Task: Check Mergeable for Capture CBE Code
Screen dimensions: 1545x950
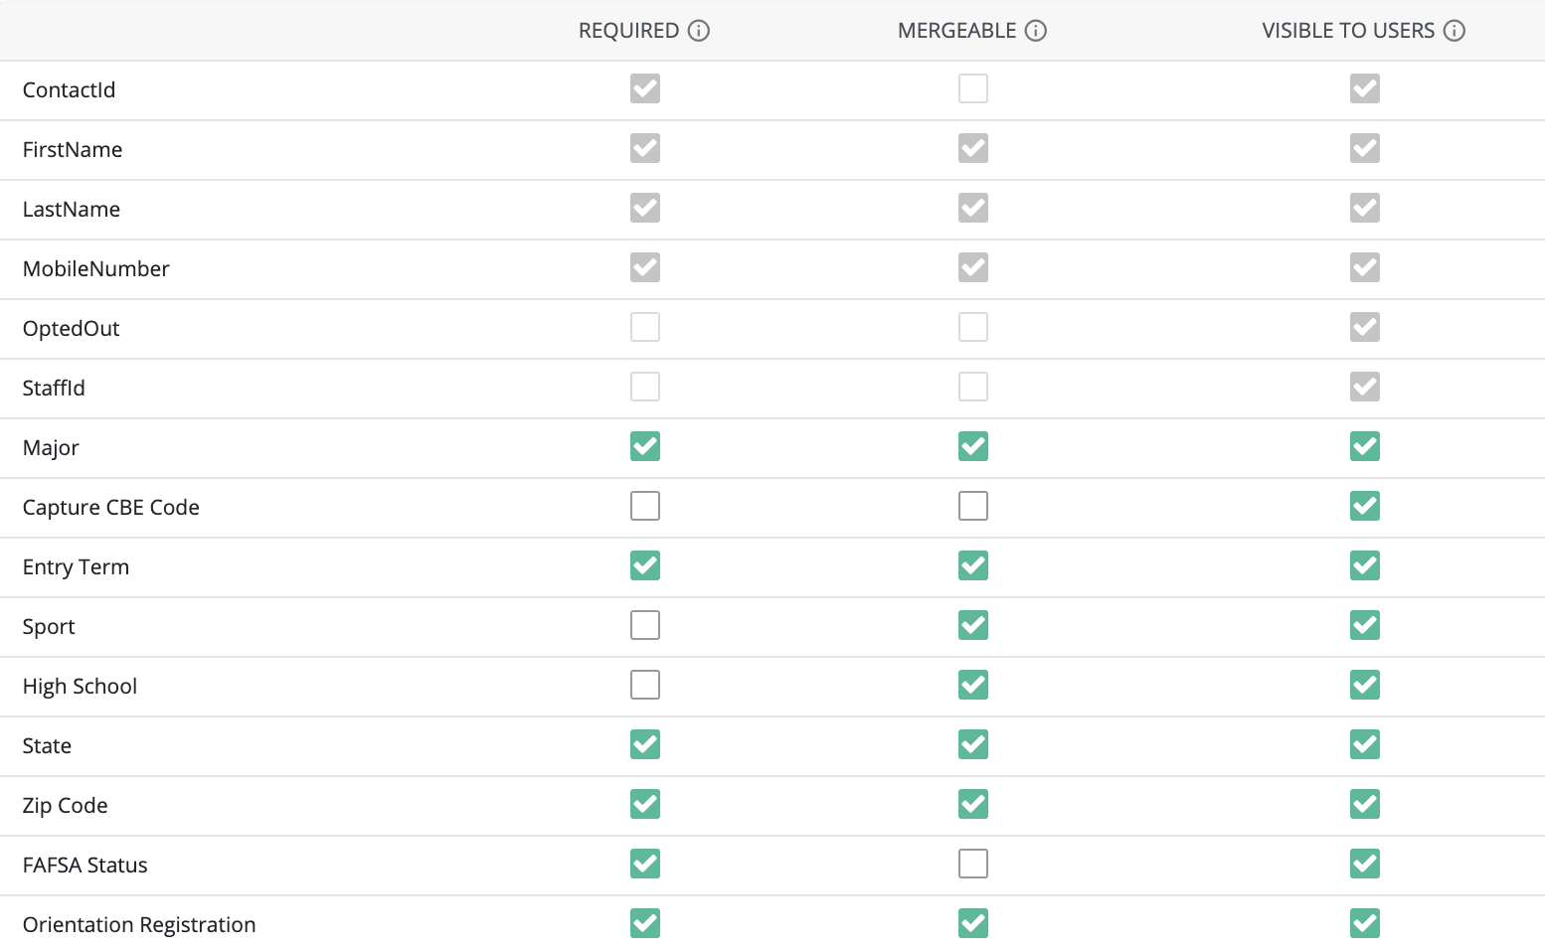Action: (x=973, y=506)
